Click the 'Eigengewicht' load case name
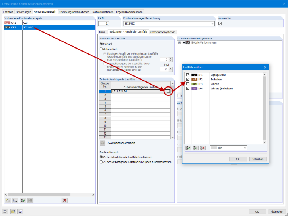The image size is (288, 216). (x=218, y=75)
